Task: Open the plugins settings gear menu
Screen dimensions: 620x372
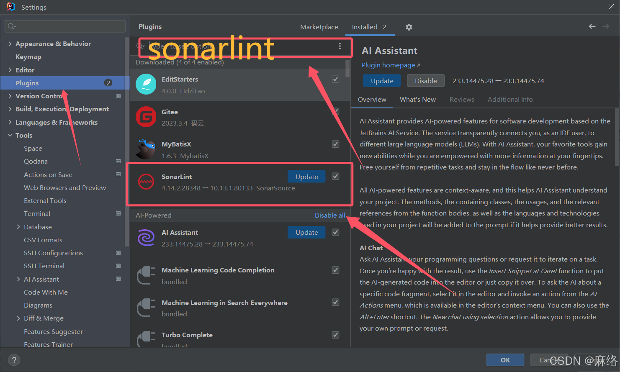Action: 409,27
